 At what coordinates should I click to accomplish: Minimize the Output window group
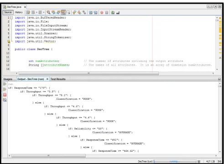219,79
